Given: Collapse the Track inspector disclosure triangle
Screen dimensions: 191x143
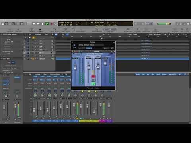Looking at the screenshot, I should pos(2,59).
